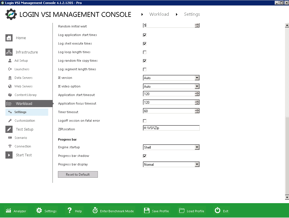The height and width of the screenshot is (218, 289).
Task: Click the Content Library box icon
Action: pos(10,95)
